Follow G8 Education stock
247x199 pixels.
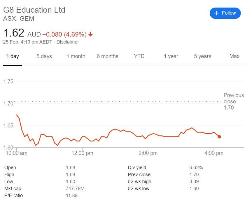(225, 13)
